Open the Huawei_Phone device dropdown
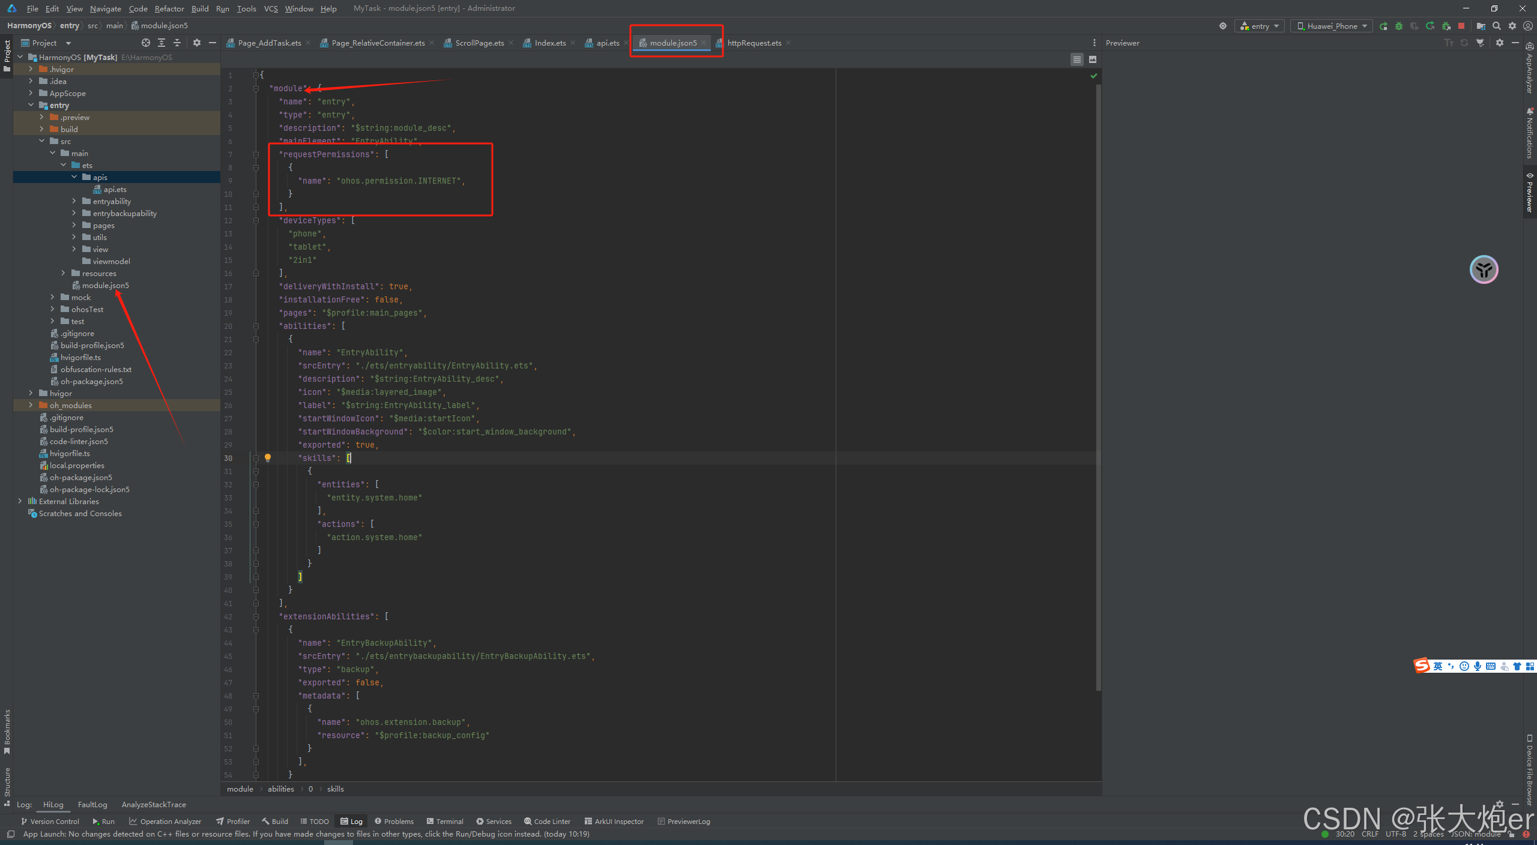Screen dimensions: 1537x845 click(1331, 26)
